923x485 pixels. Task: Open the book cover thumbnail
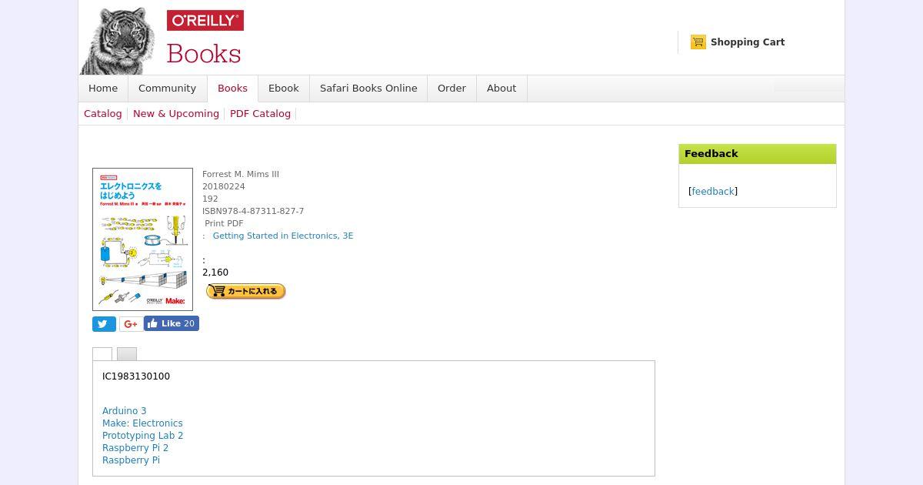[142, 239]
